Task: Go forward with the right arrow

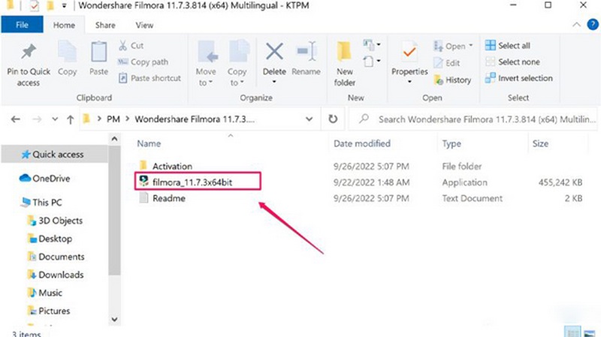Action: click(x=37, y=119)
